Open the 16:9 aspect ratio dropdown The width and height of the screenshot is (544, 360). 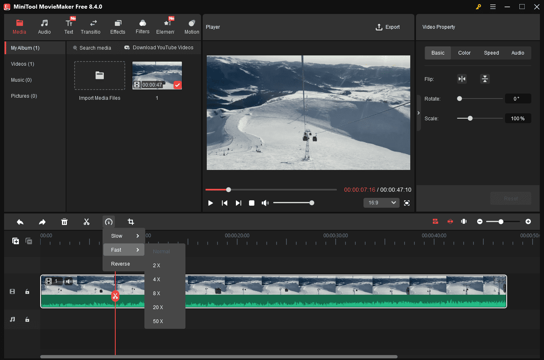coord(381,202)
